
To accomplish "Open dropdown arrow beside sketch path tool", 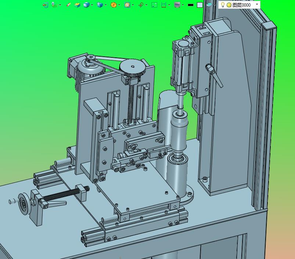I will coord(60,5).
